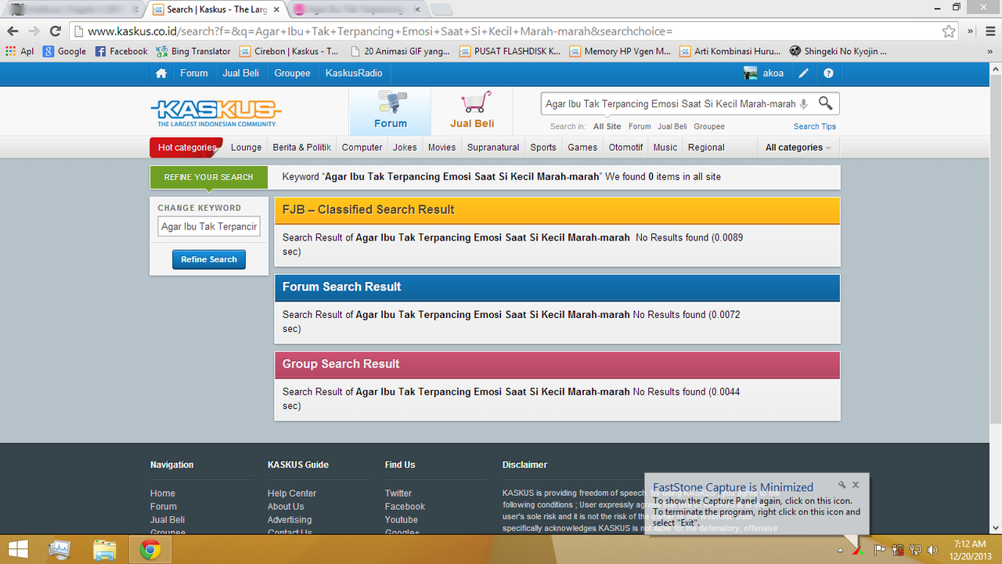Open Forum in the blue top bar
The width and height of the screenshot is (1002, 564).
[194, 73]
